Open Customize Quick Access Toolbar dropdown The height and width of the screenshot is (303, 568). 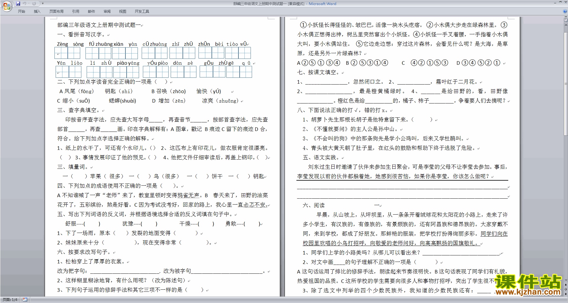[x=43, y=4]
